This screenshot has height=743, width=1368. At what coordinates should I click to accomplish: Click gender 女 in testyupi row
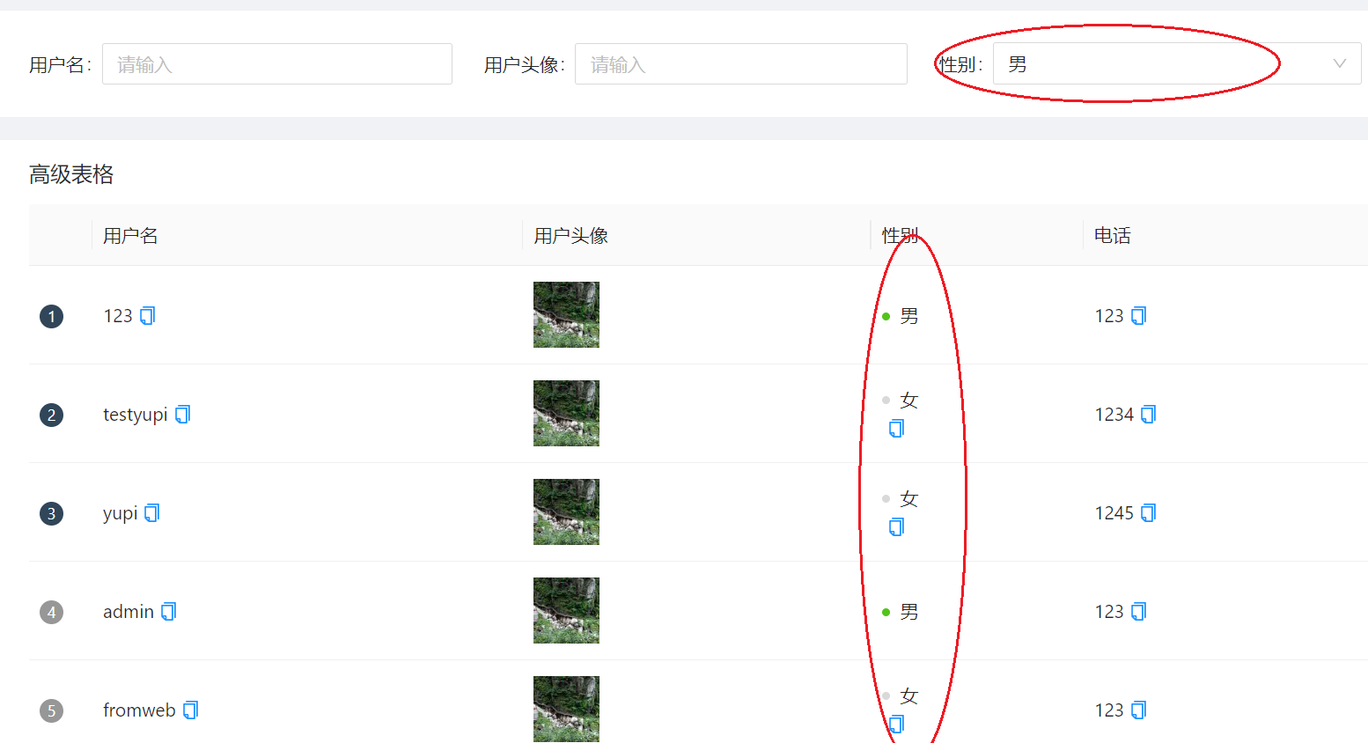point(908,401)
